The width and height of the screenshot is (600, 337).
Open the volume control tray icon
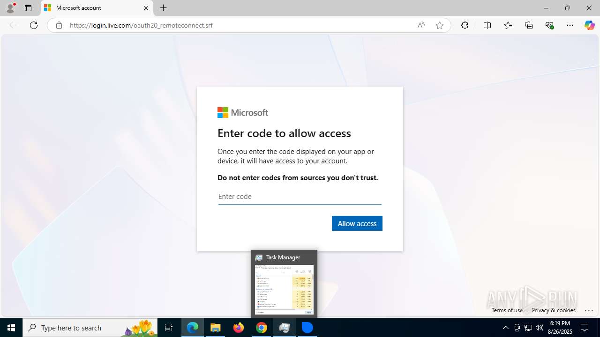(x=540, y=328)
